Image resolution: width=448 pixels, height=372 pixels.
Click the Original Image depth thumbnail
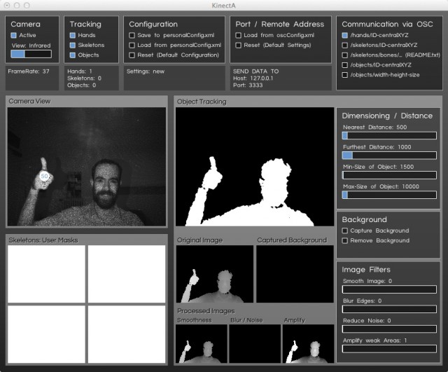click(x=215, y=273)
